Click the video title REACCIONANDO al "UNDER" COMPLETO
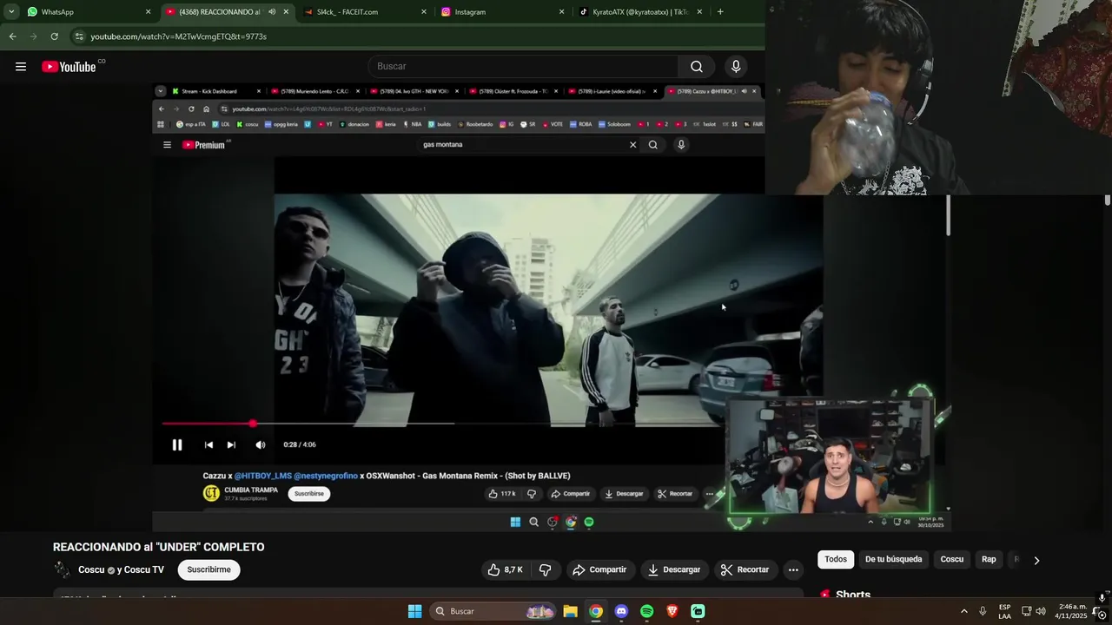 pyautogui.click(x=159, y=547)
